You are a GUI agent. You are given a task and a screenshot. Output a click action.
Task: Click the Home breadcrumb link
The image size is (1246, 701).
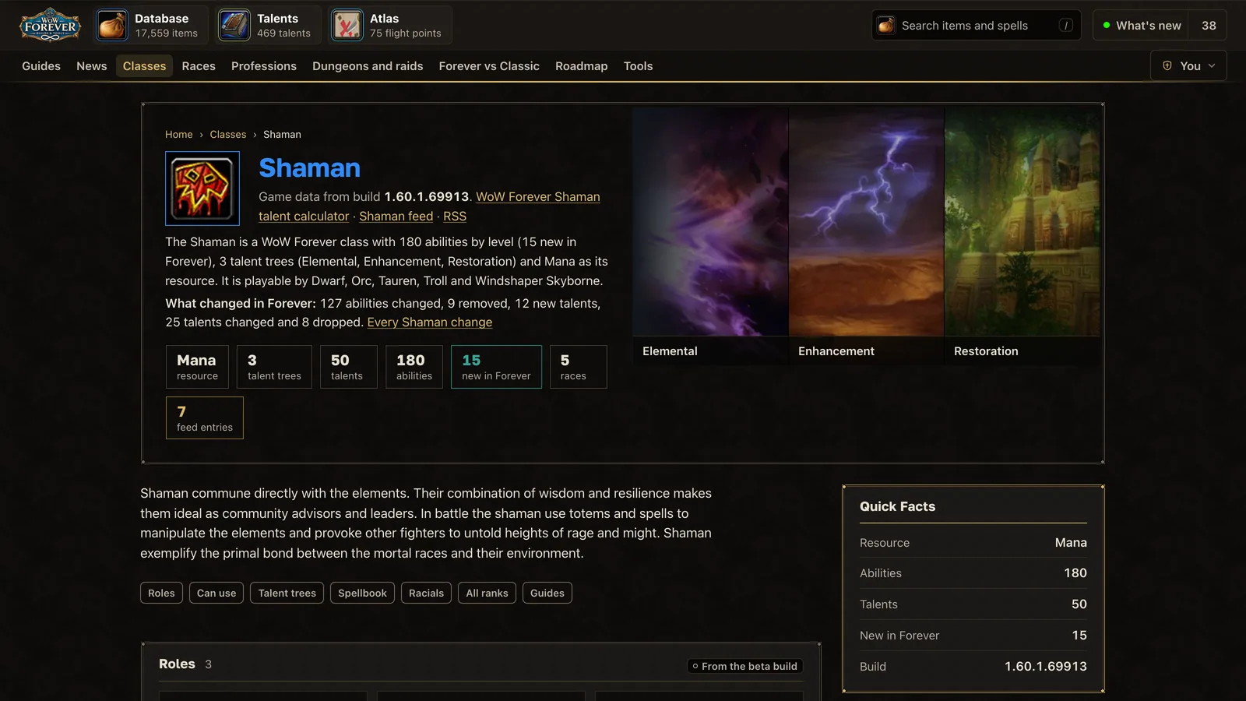point(178,135)
